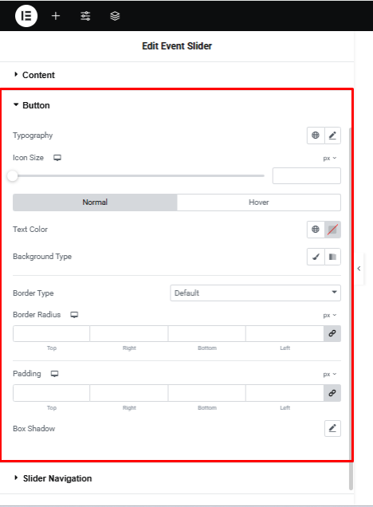Open the Text Color swatch picker
The height and width of the screenshot is (507, 373).
332,230
